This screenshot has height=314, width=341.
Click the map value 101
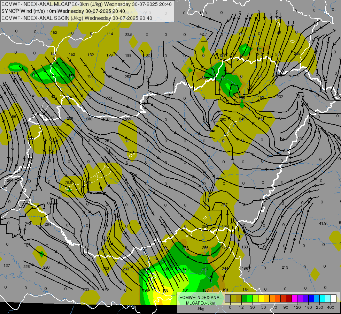(186, 290)
